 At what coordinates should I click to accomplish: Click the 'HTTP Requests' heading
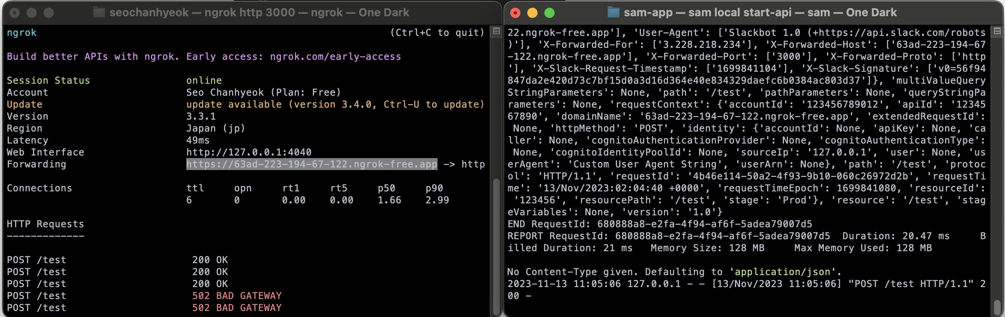click(45, 224)
